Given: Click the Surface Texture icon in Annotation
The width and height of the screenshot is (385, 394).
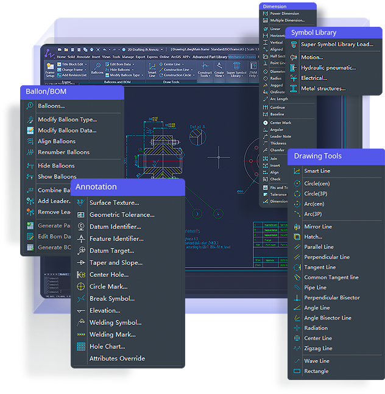Looking at the screenshot, I should [81, 203].
